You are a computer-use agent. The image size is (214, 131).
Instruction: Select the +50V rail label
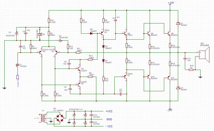coord(171,3)
